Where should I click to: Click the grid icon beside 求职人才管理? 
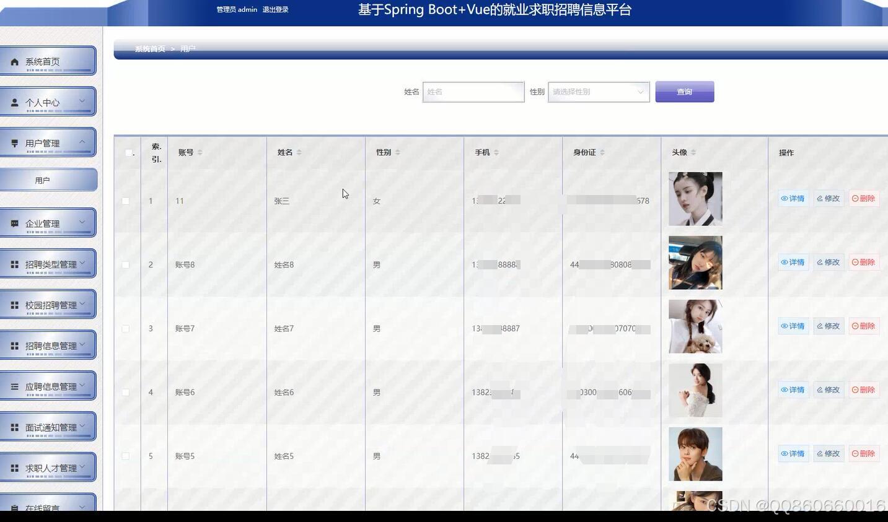(x=15, y=468)
